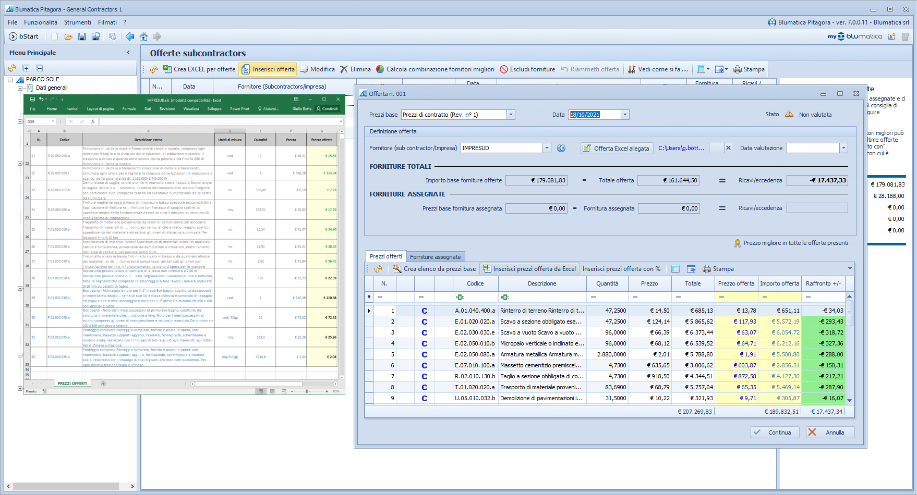Click the Offerta Excel allegata button
The width and height of the screenshot is (917, 495).
click(x=617, y=148)
